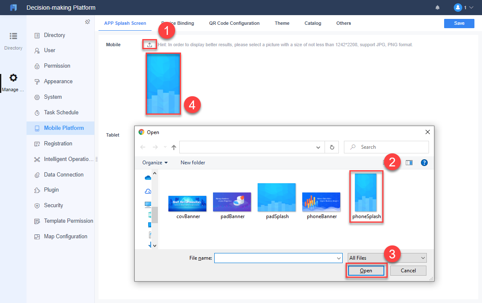Open Help via the question mark icon
This screenshot has width=482, height=303.
[424, 163]
